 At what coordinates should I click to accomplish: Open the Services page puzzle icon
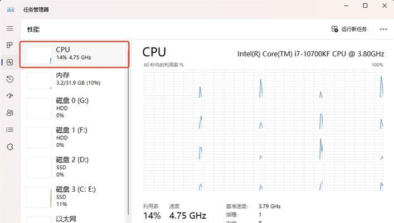10,147
